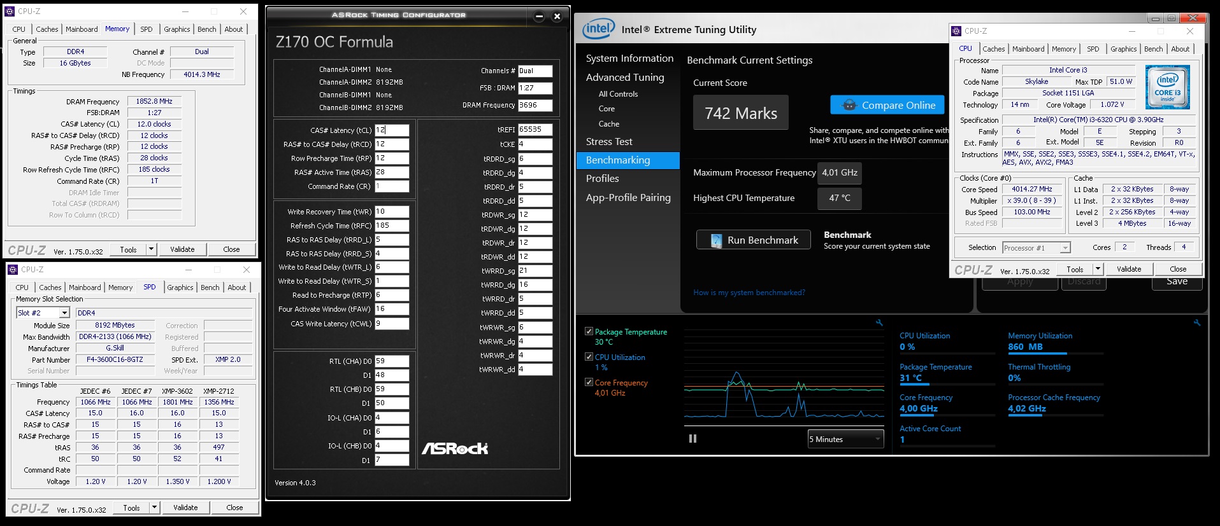
Task: Toggle CPU Utilization checkbox
Action: pos(589,357)
